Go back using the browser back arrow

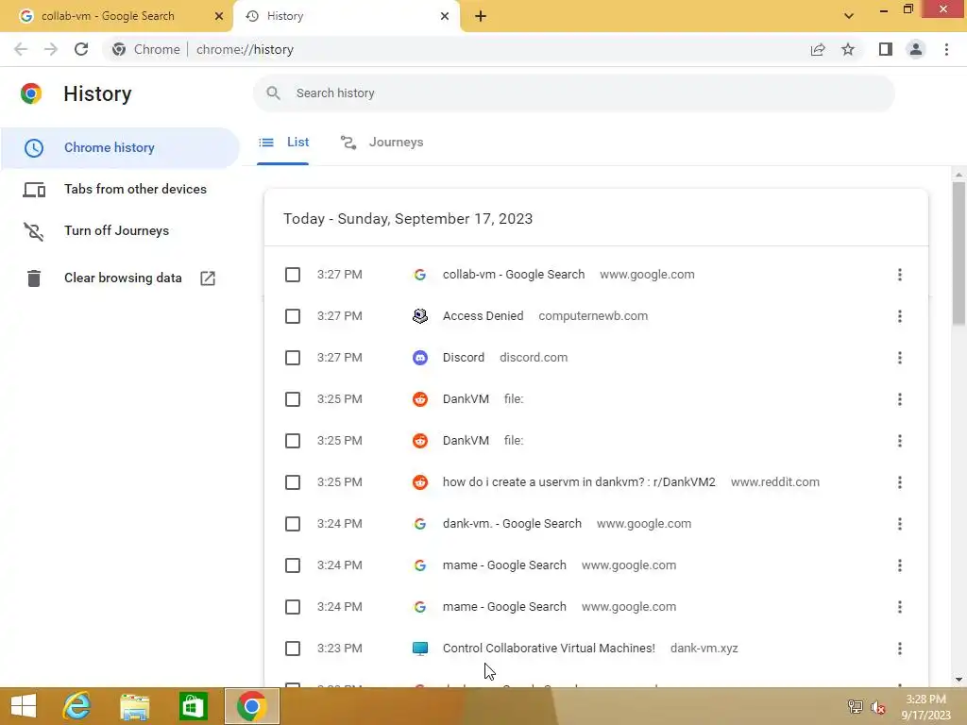[21, 49]
